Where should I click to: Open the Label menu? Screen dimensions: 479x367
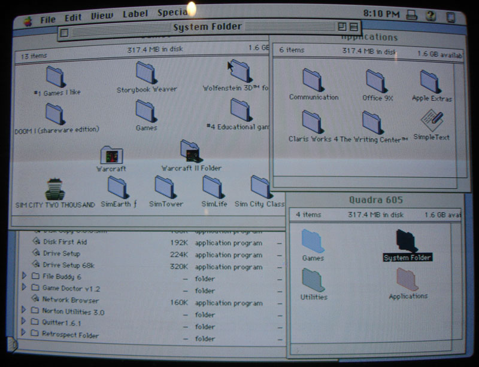pos(135,14)
